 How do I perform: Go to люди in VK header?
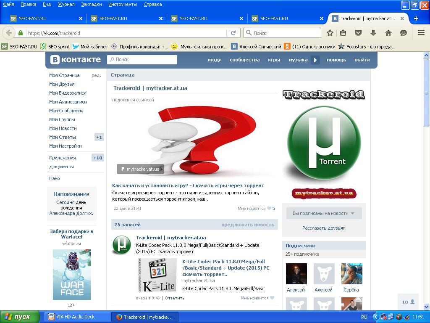tap(215, 60)
